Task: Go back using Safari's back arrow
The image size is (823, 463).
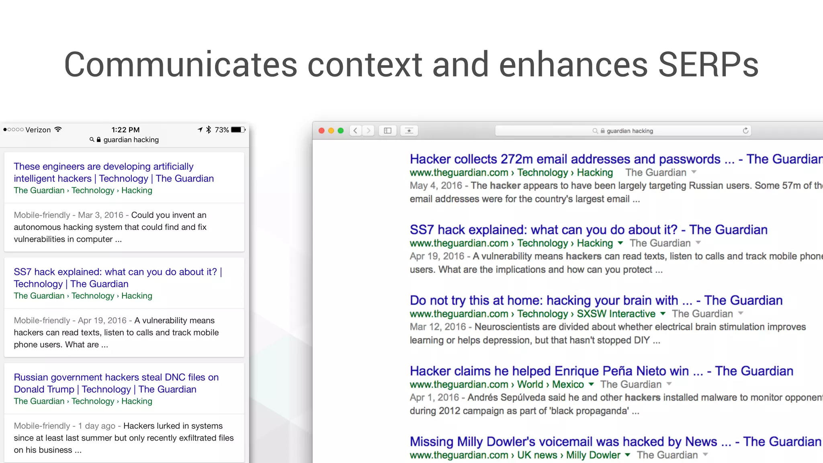Action: tap(356, 131)
